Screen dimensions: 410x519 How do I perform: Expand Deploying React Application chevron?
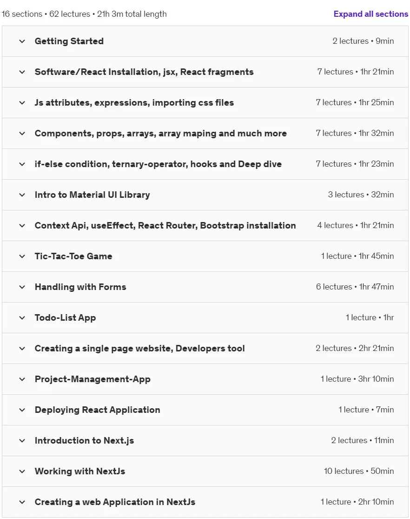(x=22, y=410)
